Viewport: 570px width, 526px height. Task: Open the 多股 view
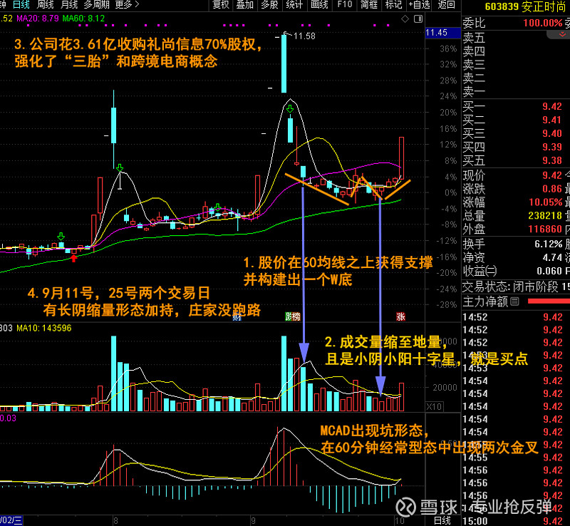[x=269, y=5]
